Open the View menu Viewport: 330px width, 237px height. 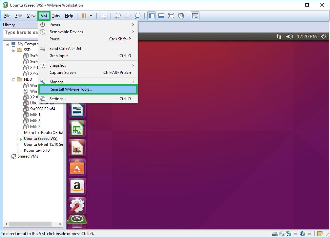point(31,16)
